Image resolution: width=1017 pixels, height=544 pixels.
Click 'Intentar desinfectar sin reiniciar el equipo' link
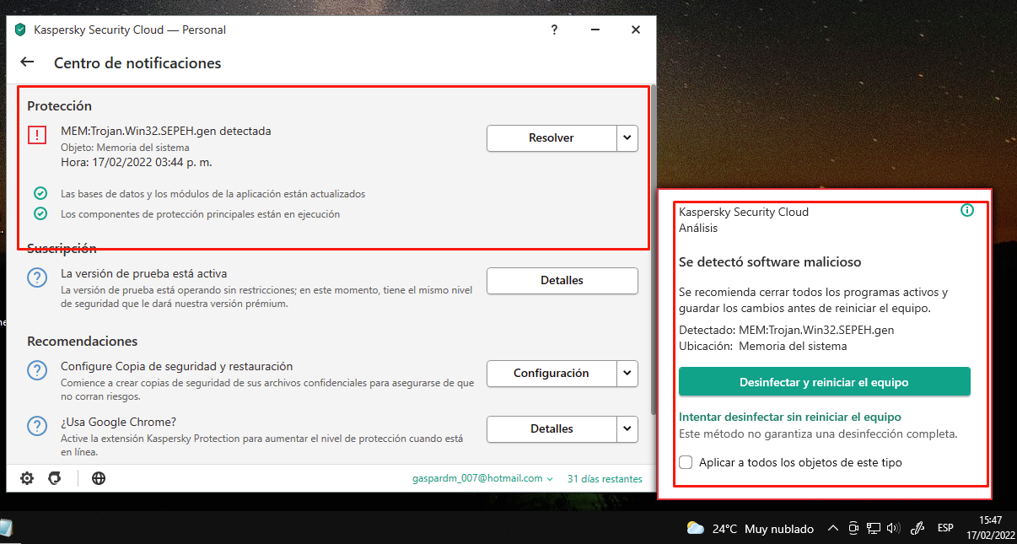[790, 417]
